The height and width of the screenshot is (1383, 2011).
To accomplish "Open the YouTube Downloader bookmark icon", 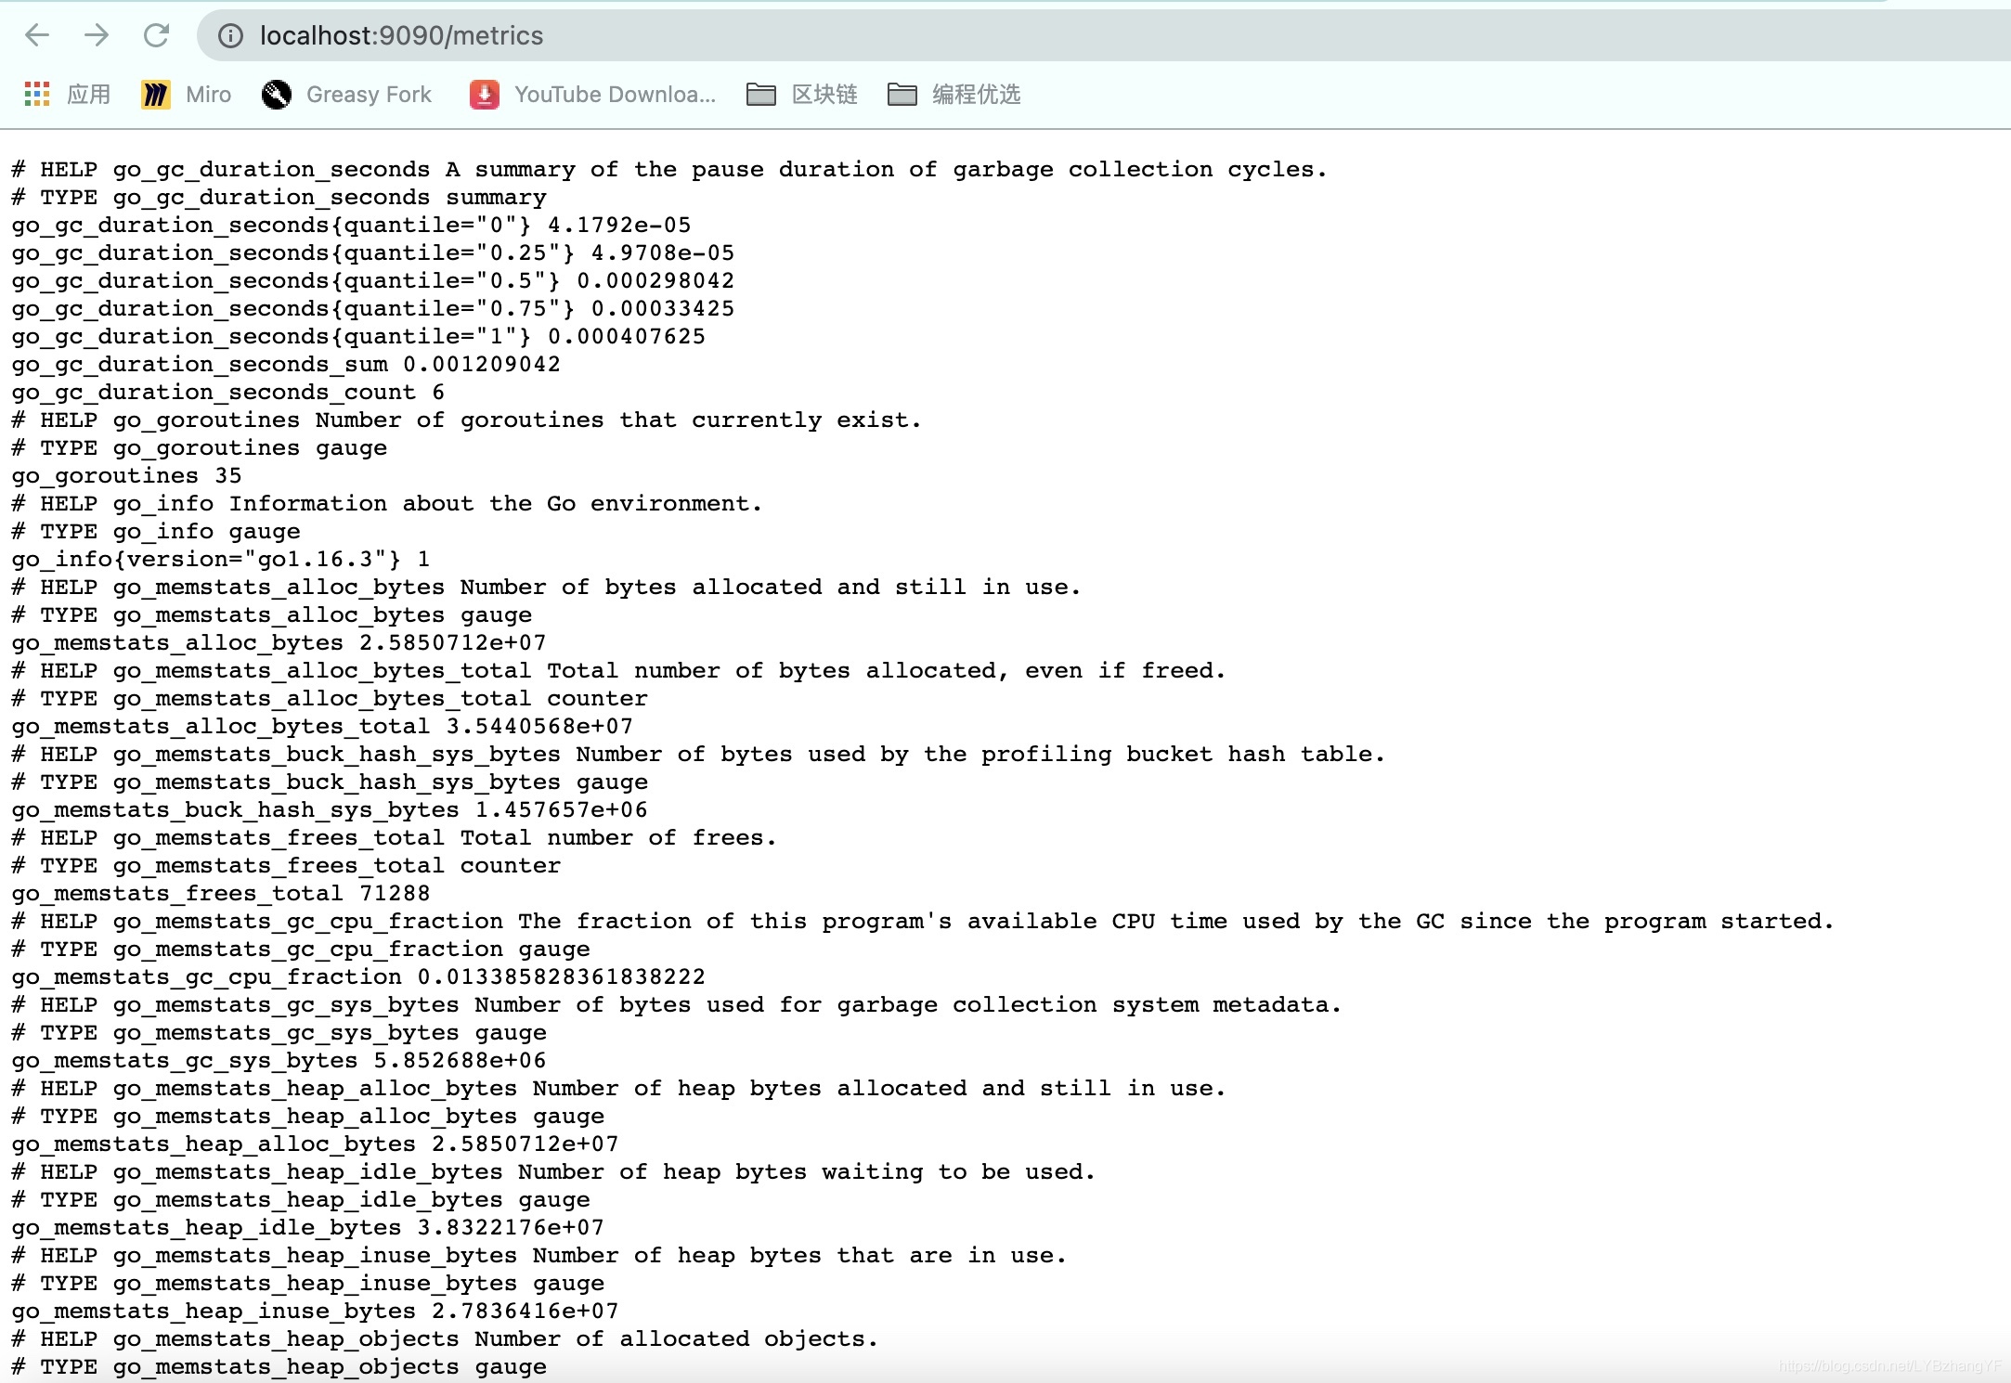I will [x=485, y=94].
